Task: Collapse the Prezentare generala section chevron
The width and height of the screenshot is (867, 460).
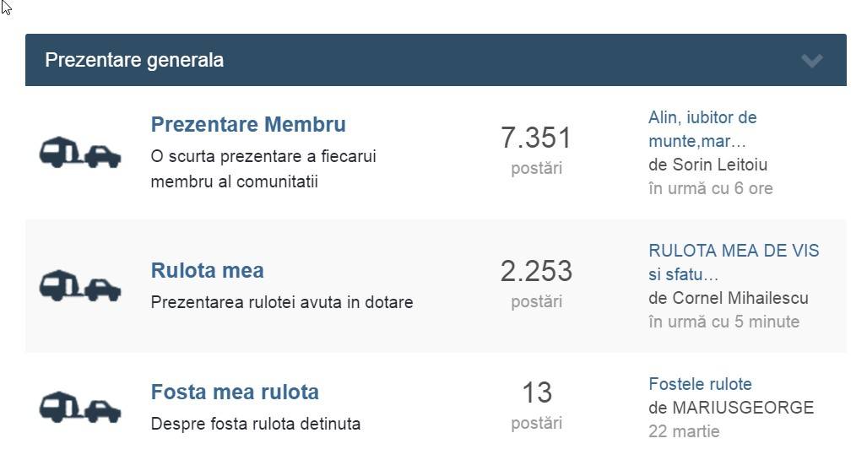Action: pos(811,60)
